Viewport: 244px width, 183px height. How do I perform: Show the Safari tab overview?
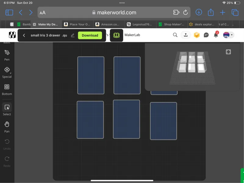pyautogui.click(x=235, y=13)
